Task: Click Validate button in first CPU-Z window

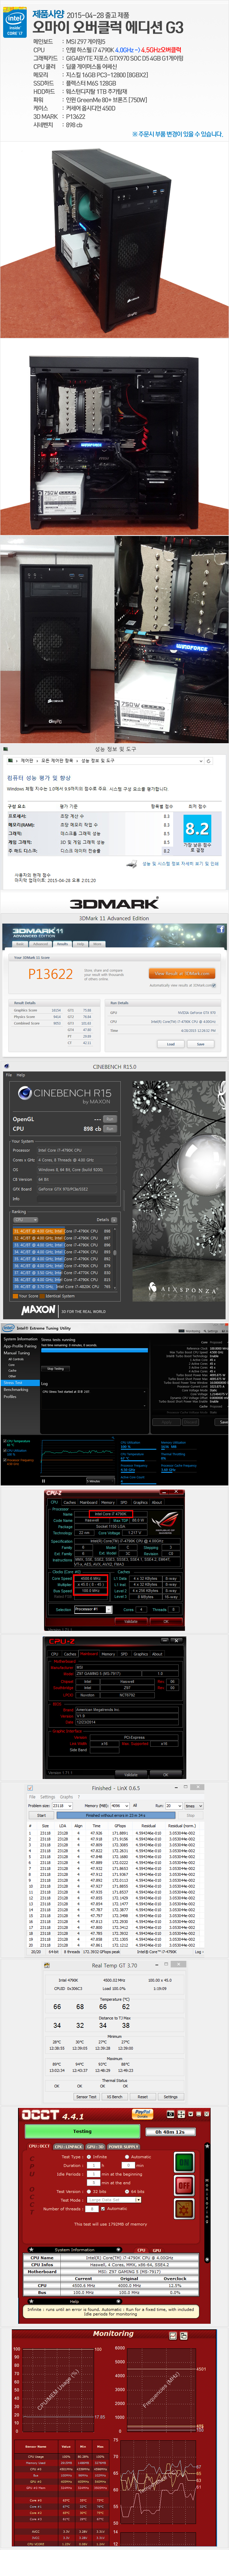Action: click(x=131, y=1621)
